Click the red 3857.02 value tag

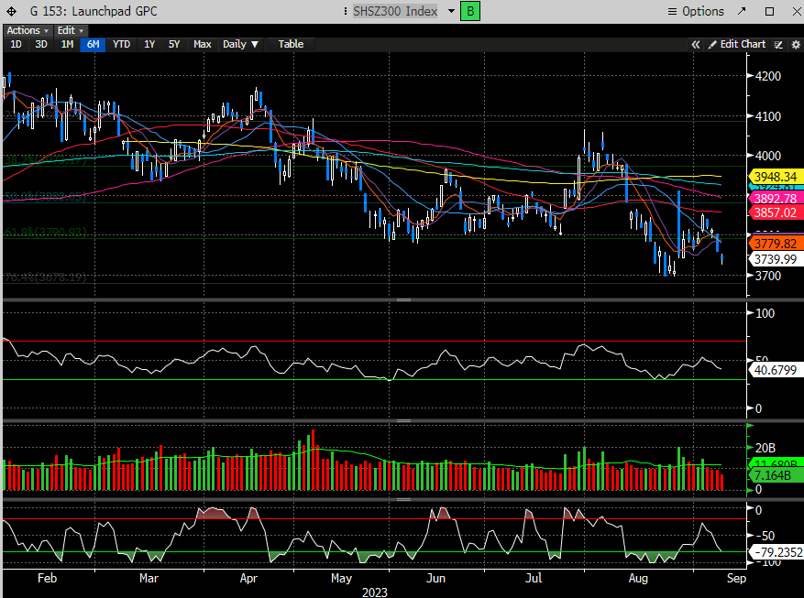pyautogui.click(x=776, y=212)
